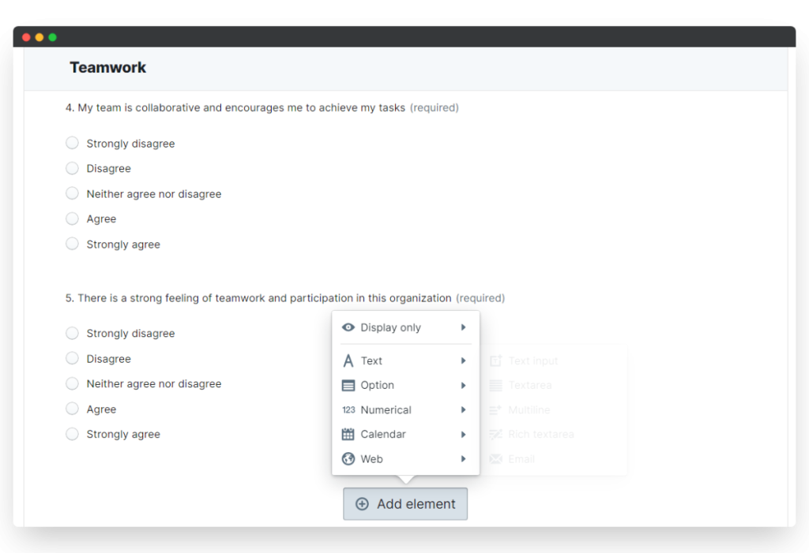
Task: Open the Option menu entry
Action: [378, 386]
